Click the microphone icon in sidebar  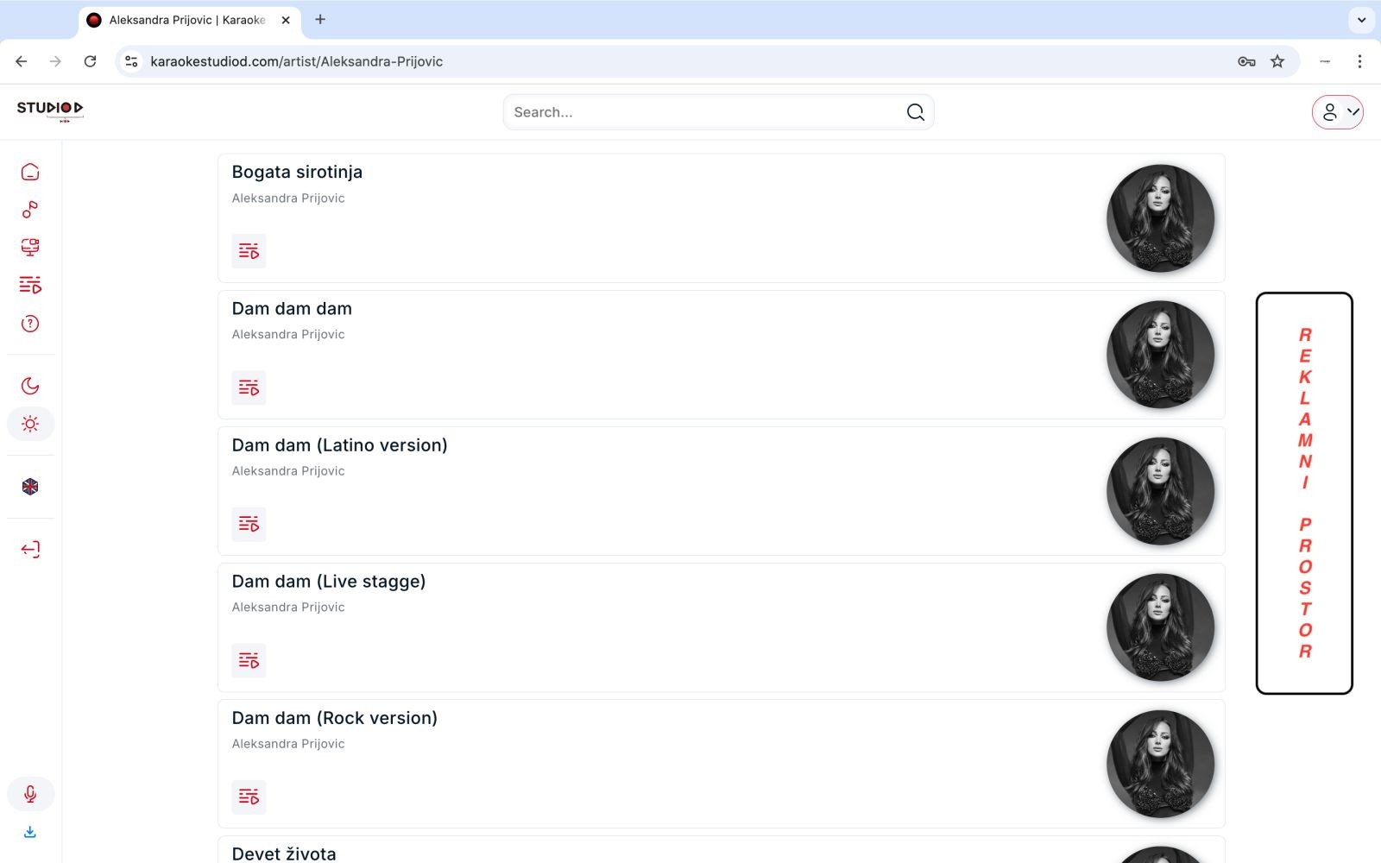click(30, 794)
